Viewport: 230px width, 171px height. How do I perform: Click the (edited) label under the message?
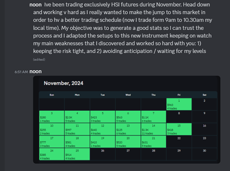click(39, 59)
